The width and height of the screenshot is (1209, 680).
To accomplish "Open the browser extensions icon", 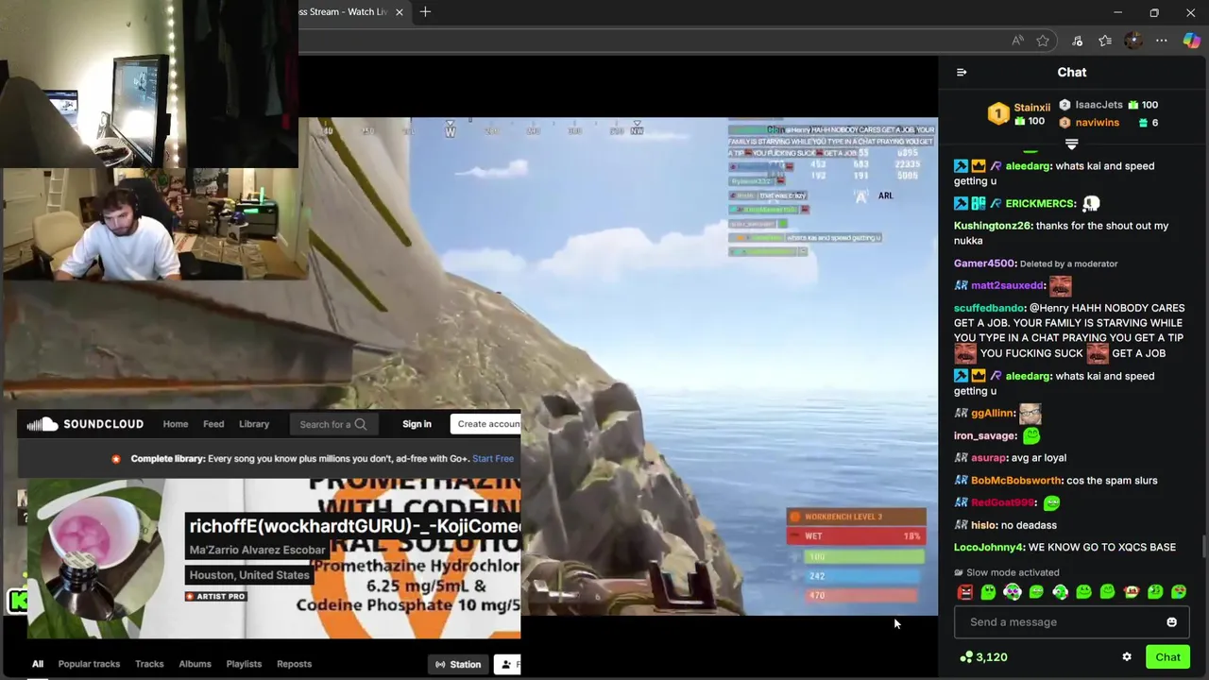I will [1077, 41].
